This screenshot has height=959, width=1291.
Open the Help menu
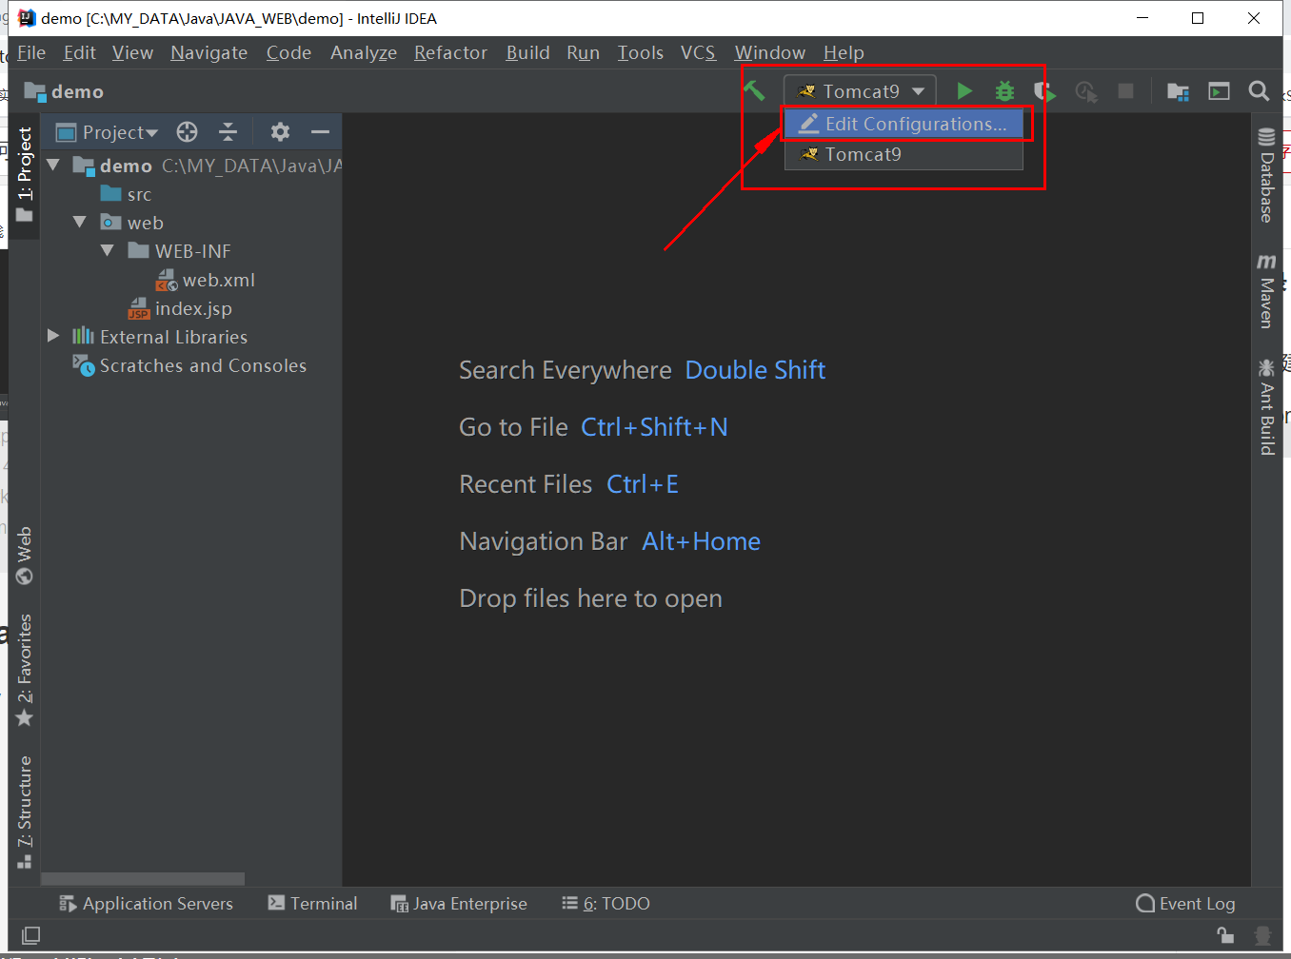coord(844,52)
